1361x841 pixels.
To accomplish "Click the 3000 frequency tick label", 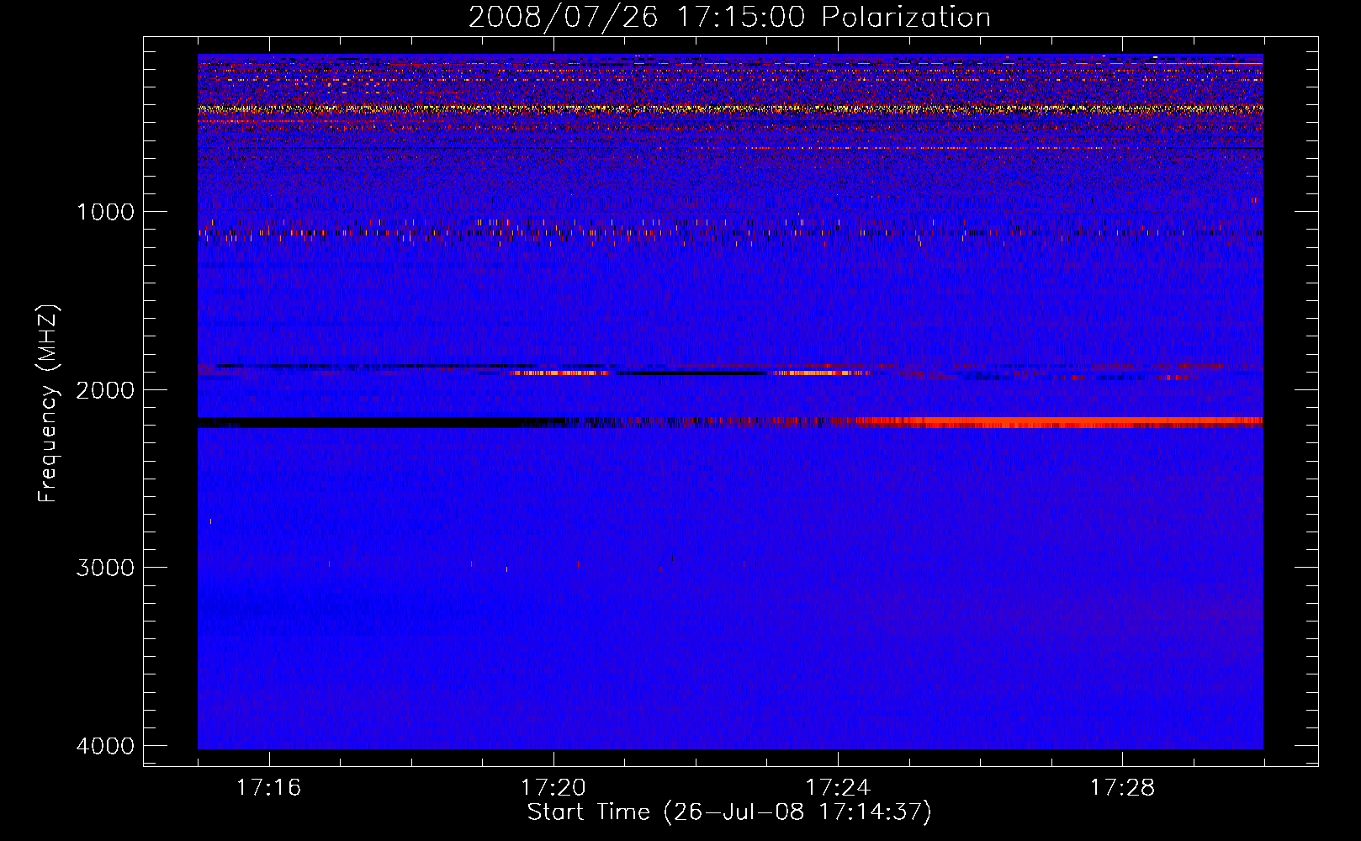I will point(105,568).
